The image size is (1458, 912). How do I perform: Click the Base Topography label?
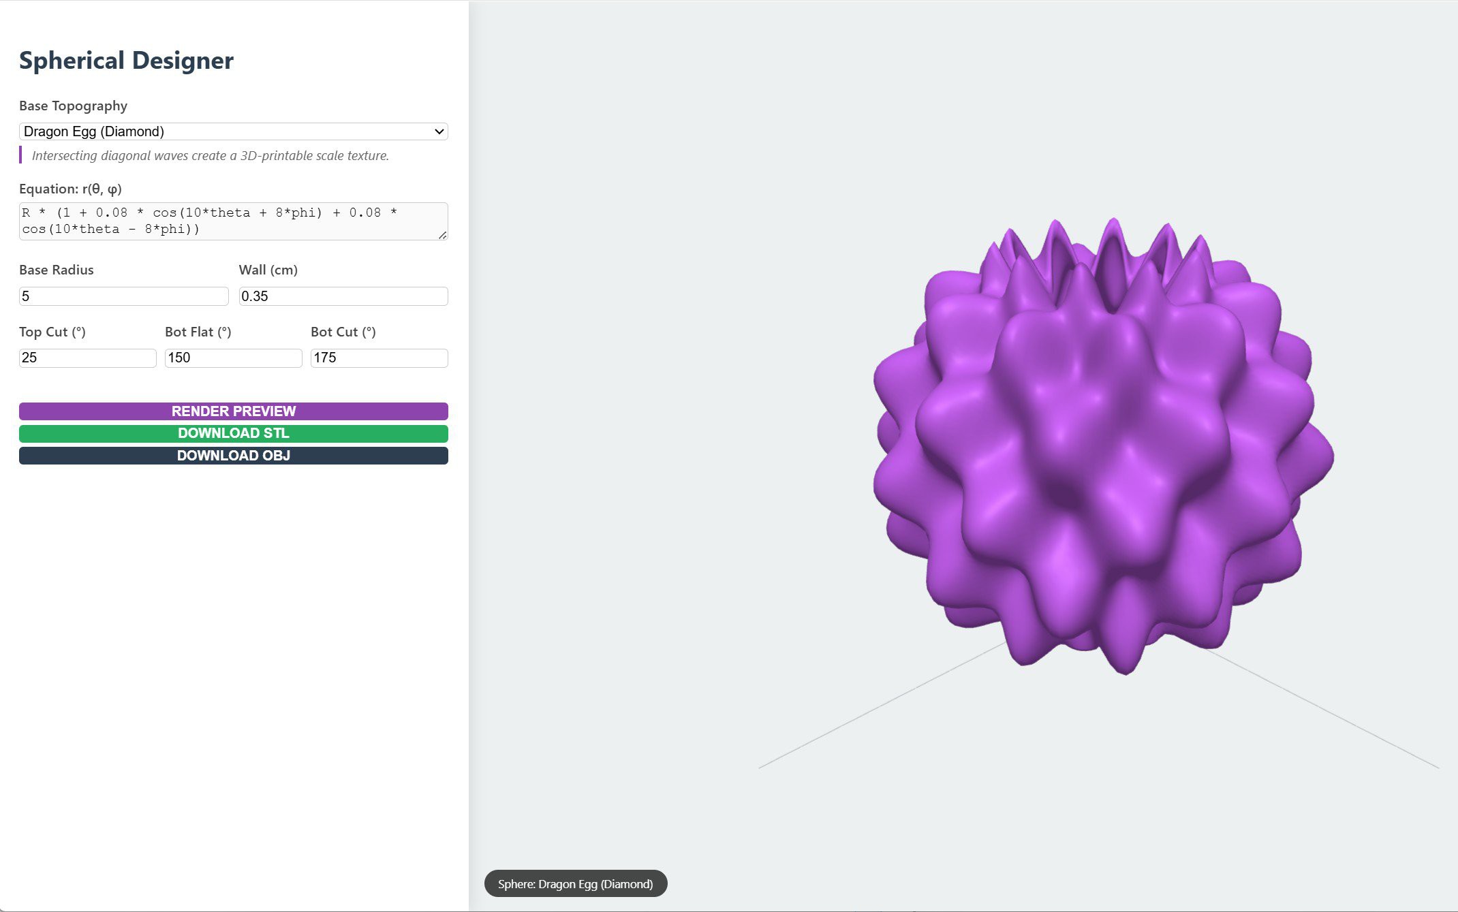tap(73, 106)
